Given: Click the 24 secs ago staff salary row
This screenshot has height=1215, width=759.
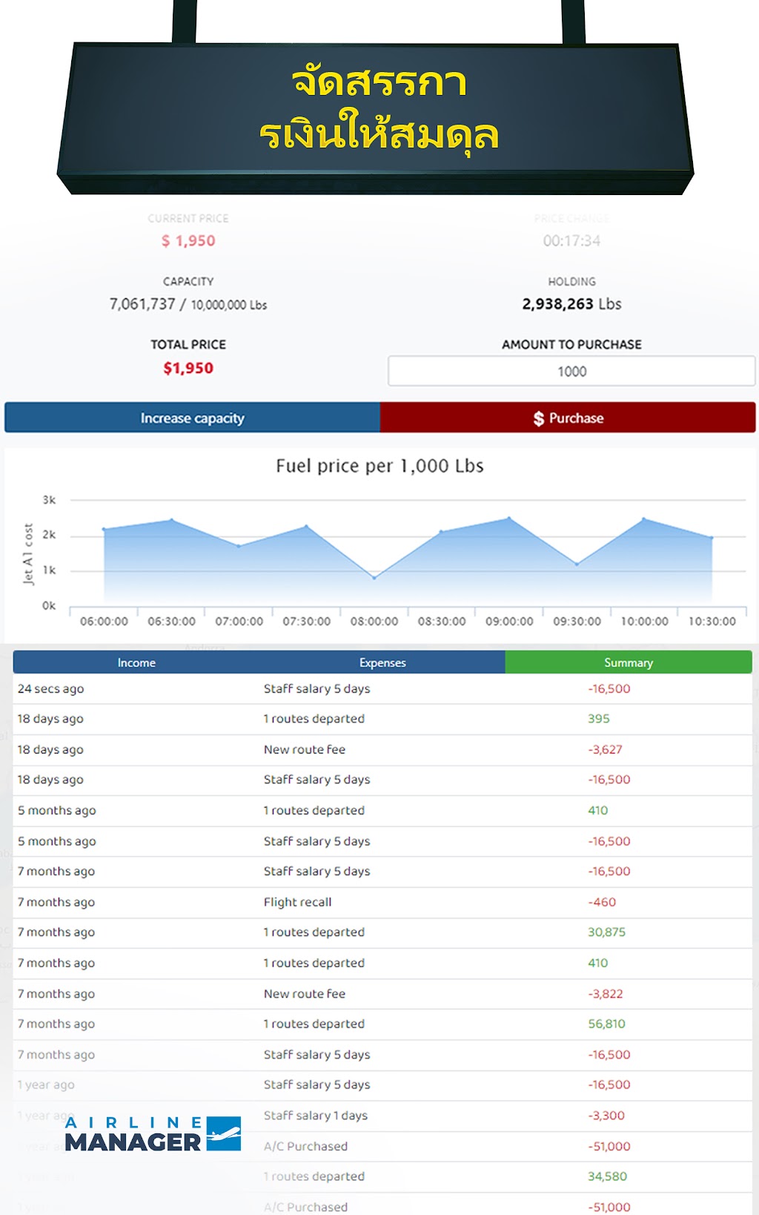Looking at the screenshot, I should coord(382,689).
